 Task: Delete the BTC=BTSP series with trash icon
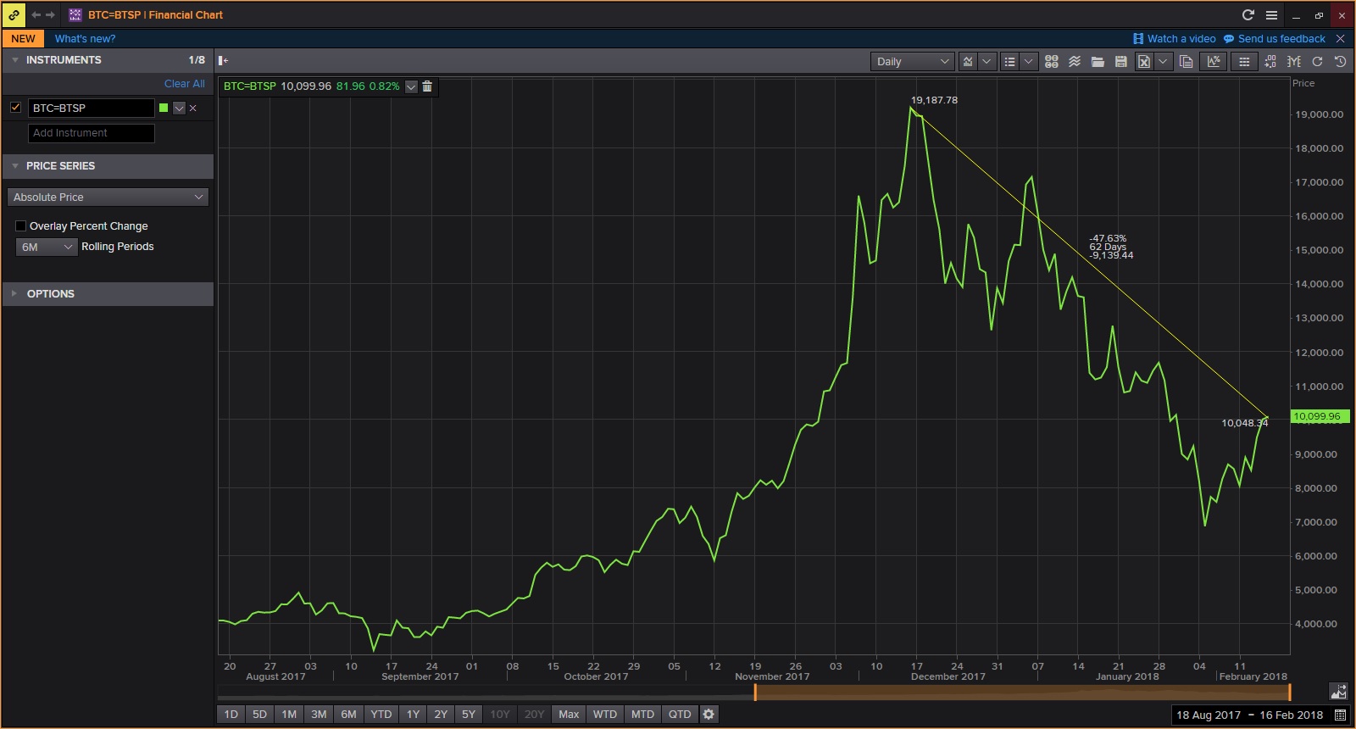427,86
